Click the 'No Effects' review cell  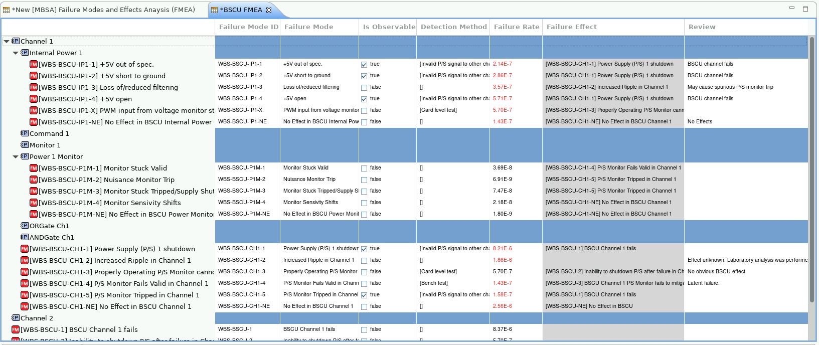pyautogui.click(x=746, y=122)
